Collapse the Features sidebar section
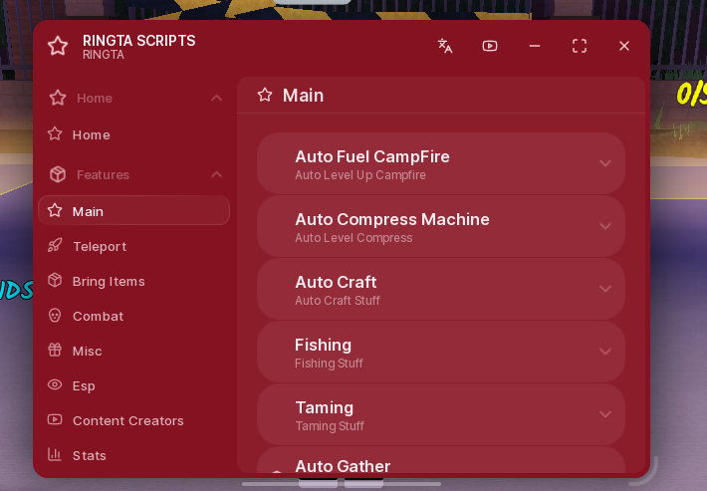The width and height of the screenshot is (707, 491). point(217,174)
